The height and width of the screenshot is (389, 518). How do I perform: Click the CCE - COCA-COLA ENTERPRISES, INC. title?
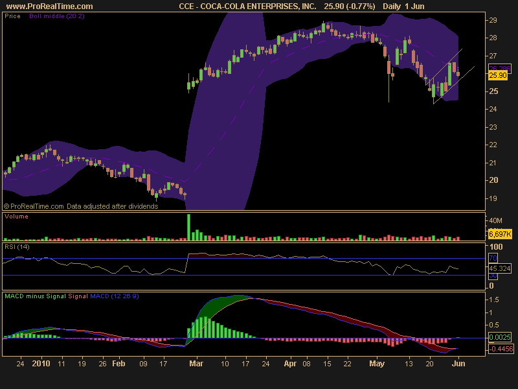click(247, 6)
